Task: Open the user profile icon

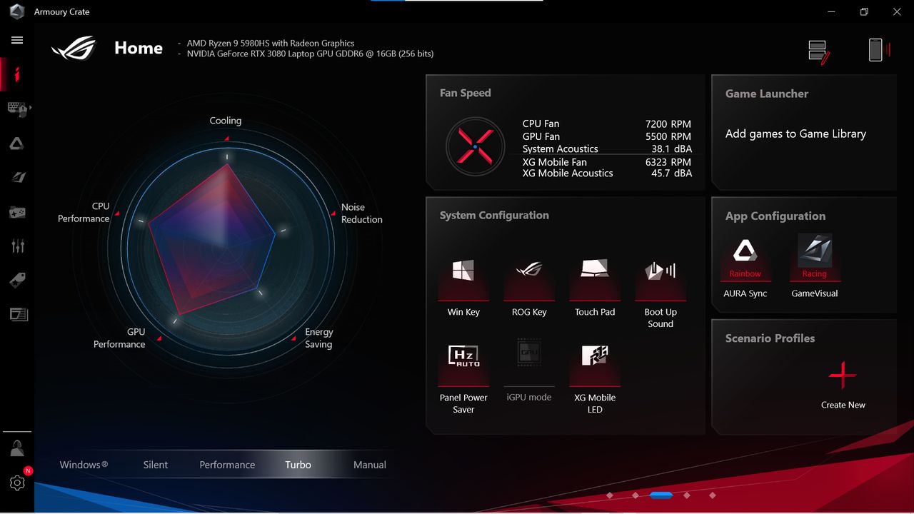Action: click(17, 448)
